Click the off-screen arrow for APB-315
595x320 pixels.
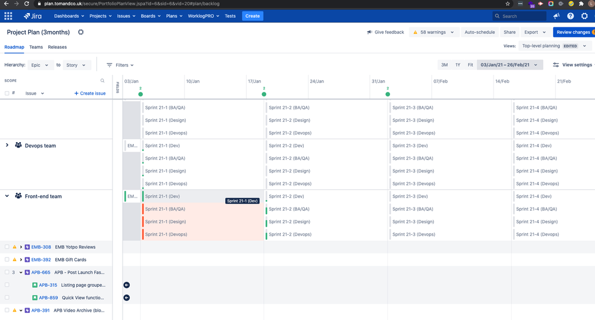pyautogui.click(x=127, y=285)
